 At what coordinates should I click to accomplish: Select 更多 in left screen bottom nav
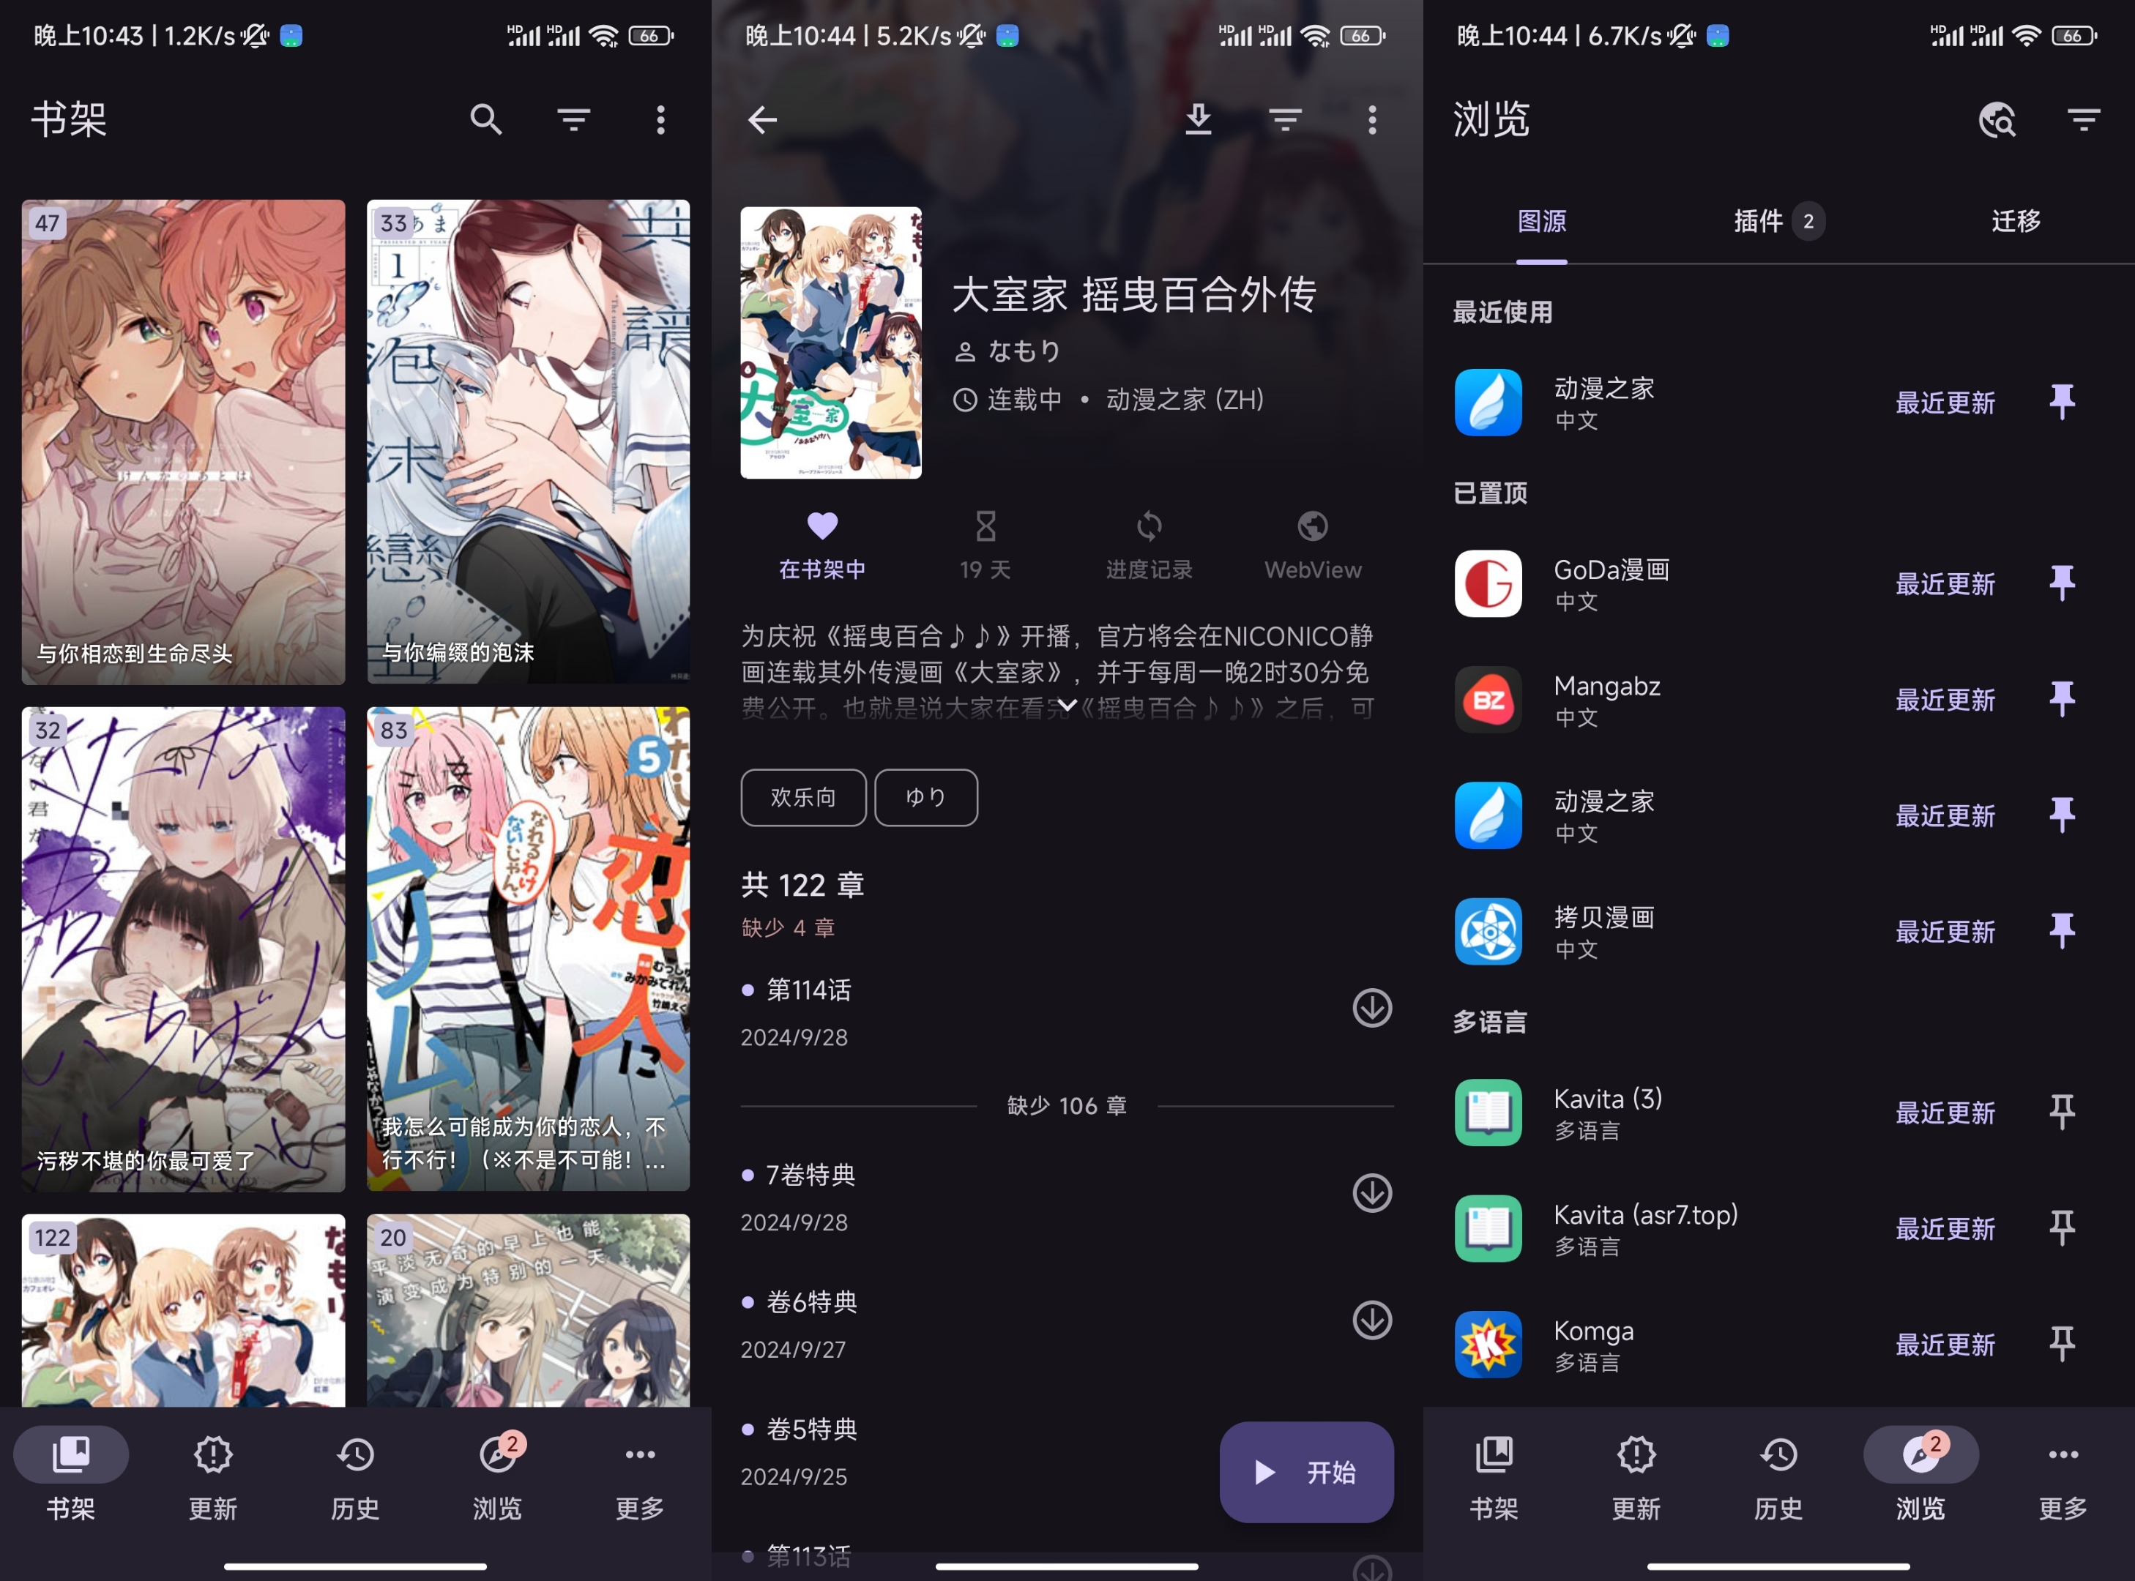[x=639, y=1476]
